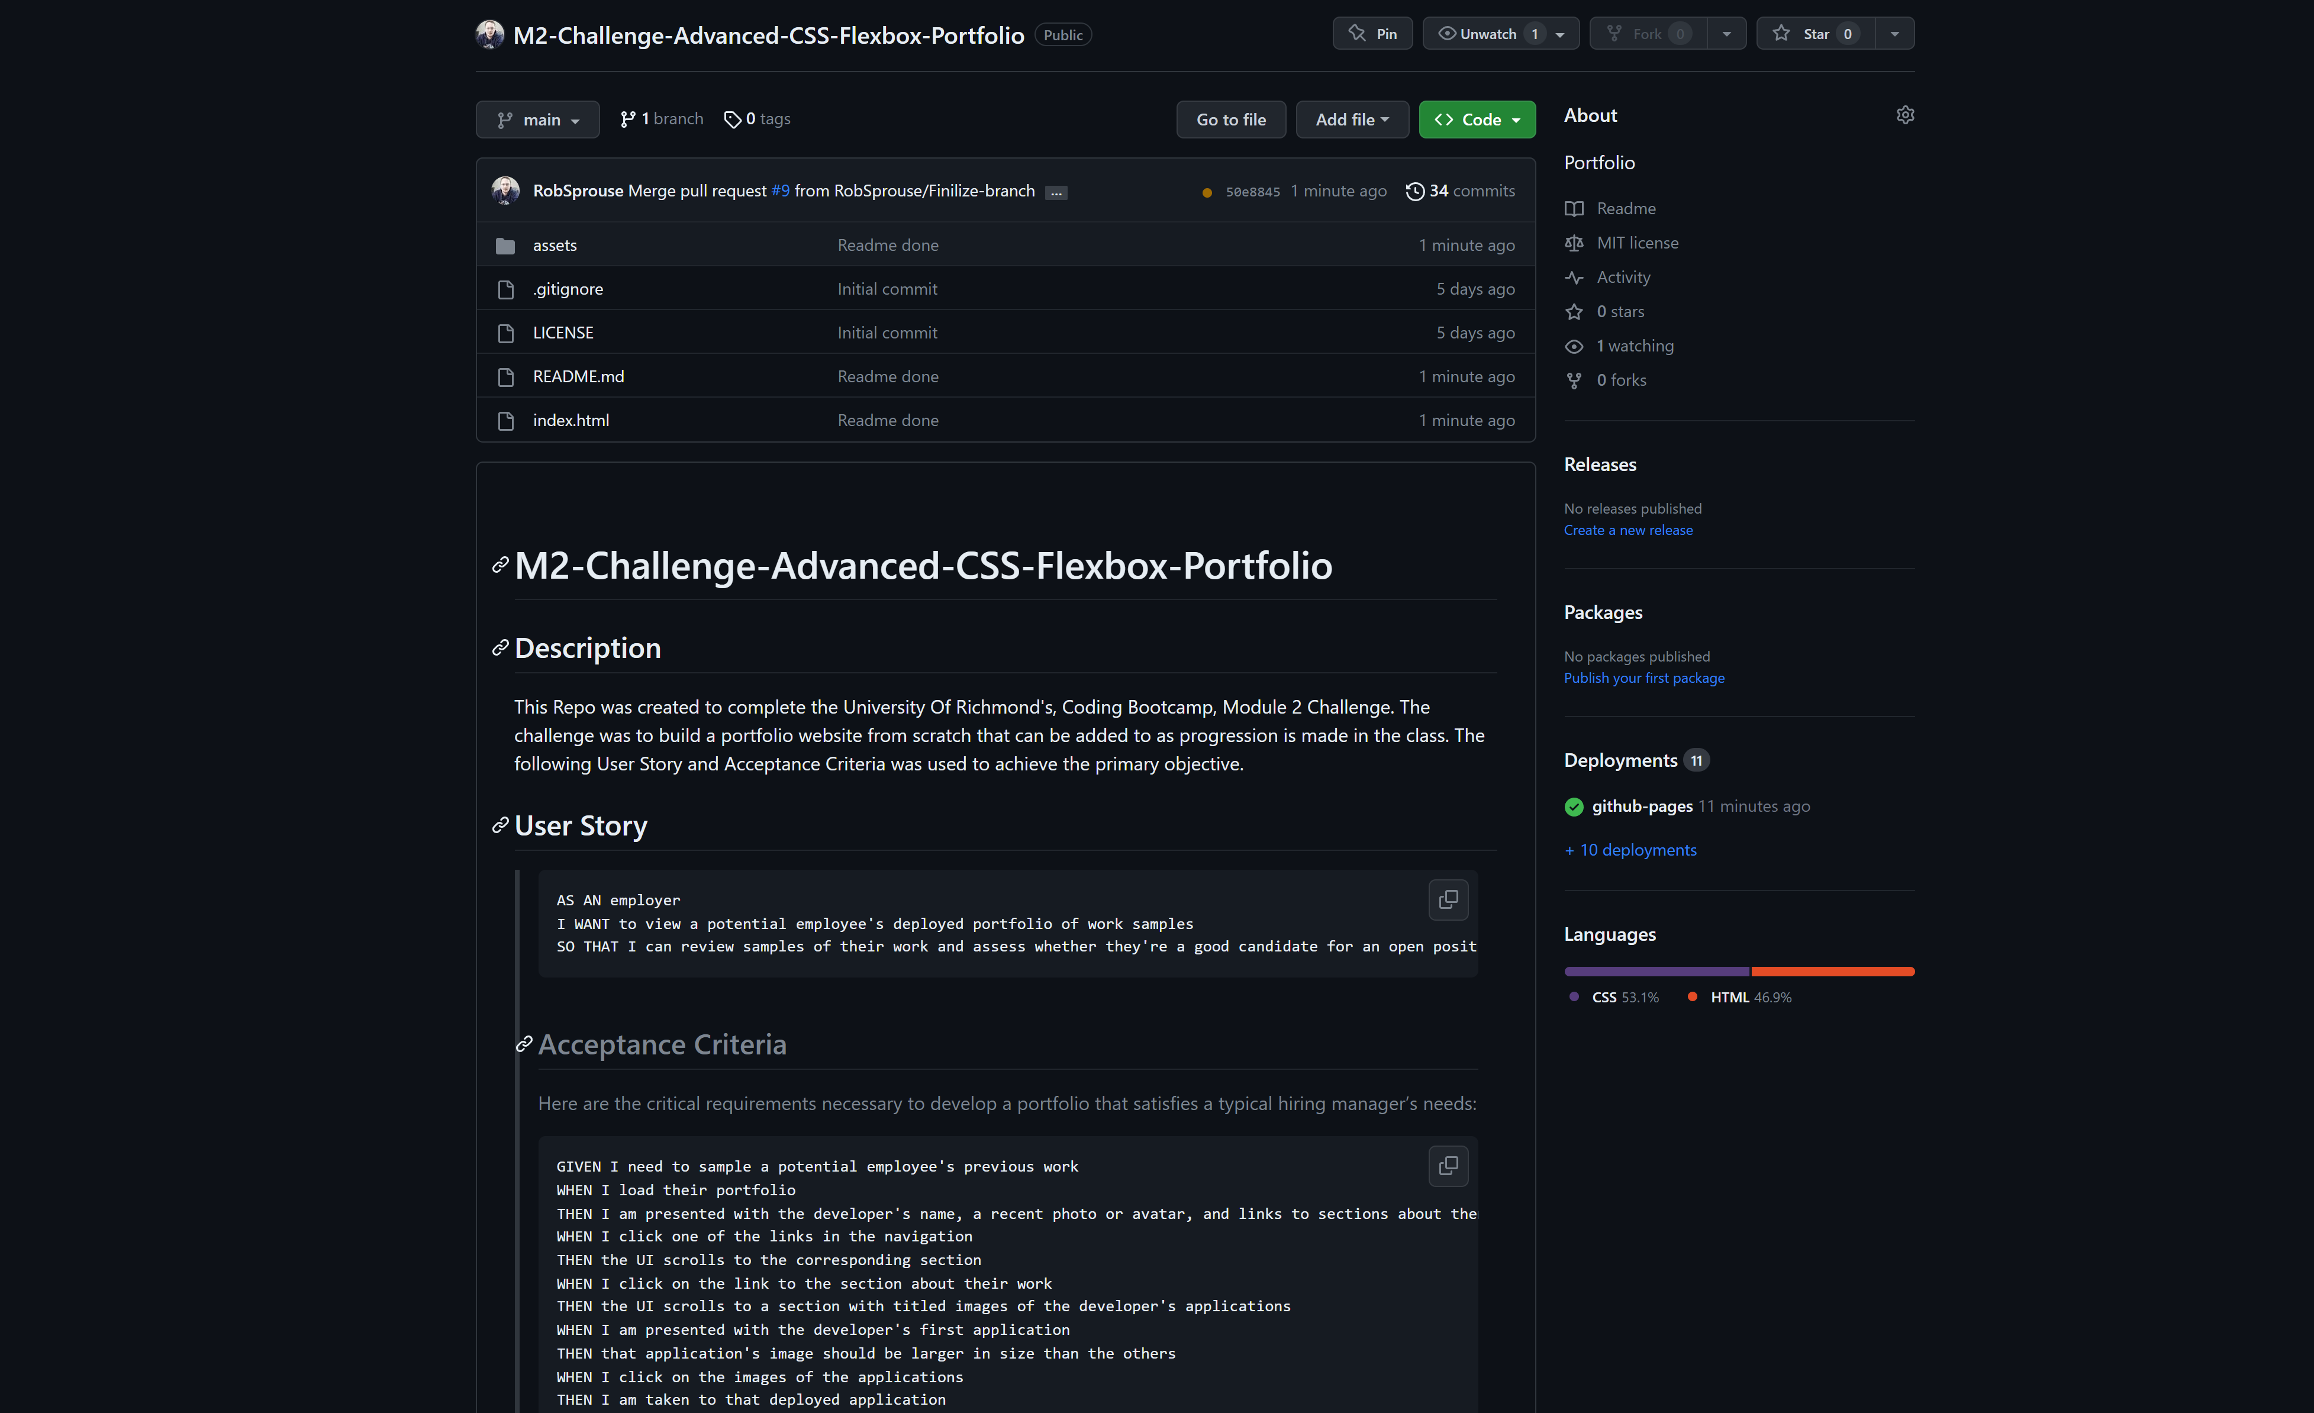The image size is (2314, 1413).
Task: View 0 forks link
Action: (x=1621, y=380)
